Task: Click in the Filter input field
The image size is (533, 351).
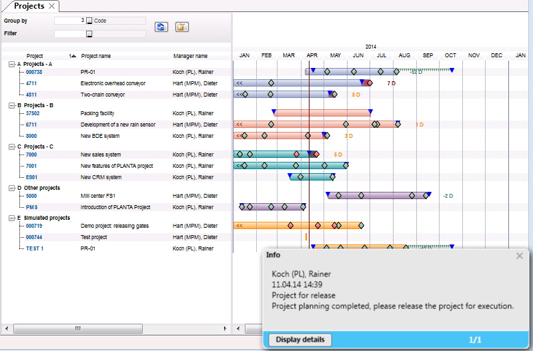Action: pyautogui.click(x=70, y=33)
